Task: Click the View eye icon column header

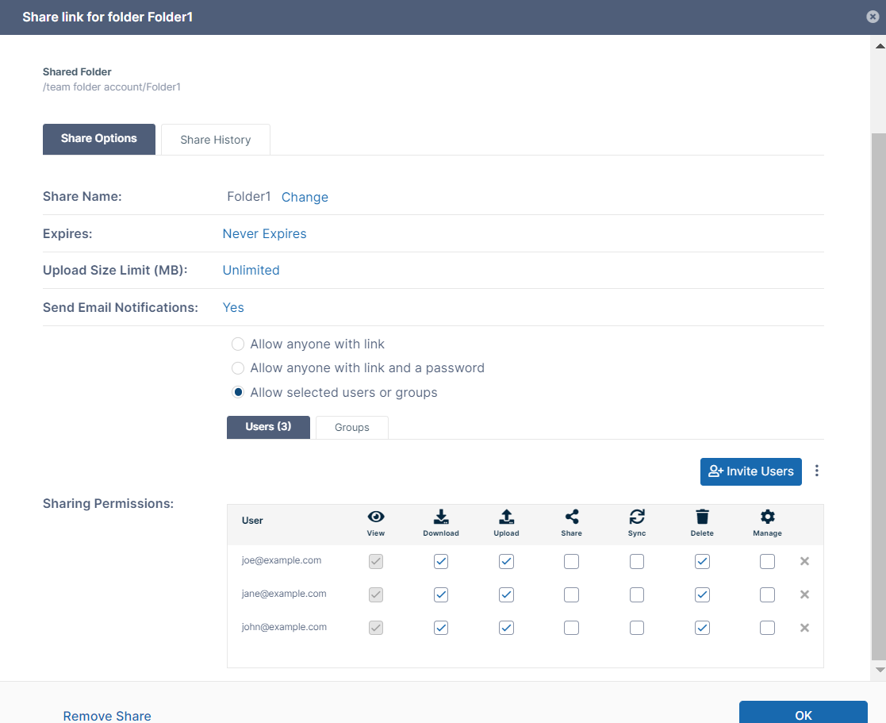Action: (x=376, y=517)
